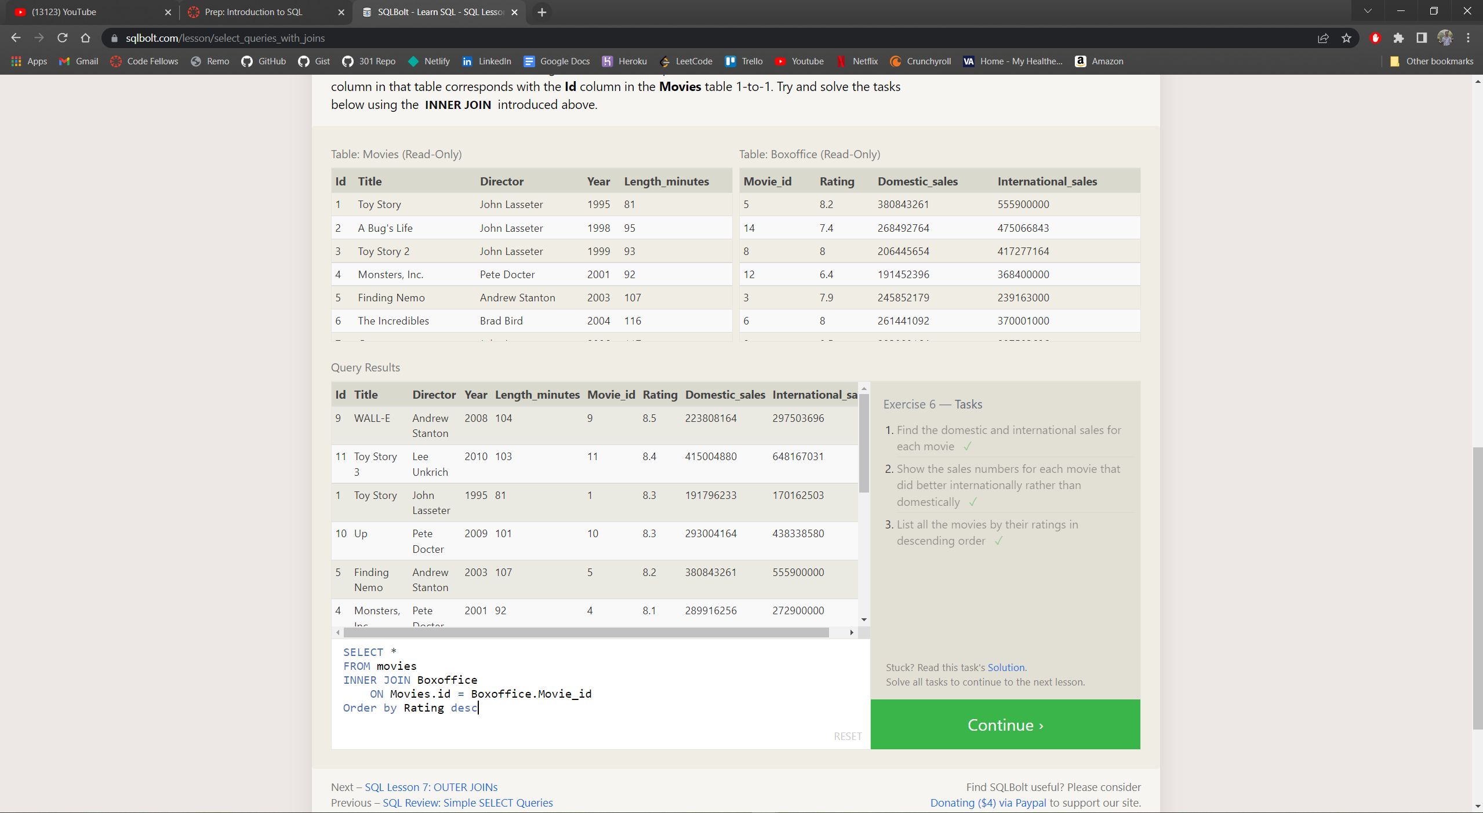The image size is (1483, 813).
Task: Go back to the previous page
Action: tap(16, 38)
